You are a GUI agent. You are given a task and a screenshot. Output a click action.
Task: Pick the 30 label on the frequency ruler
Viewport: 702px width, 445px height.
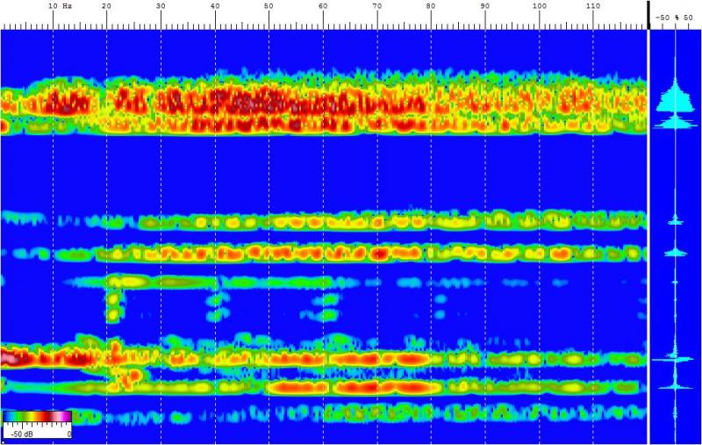pos(161,6)
